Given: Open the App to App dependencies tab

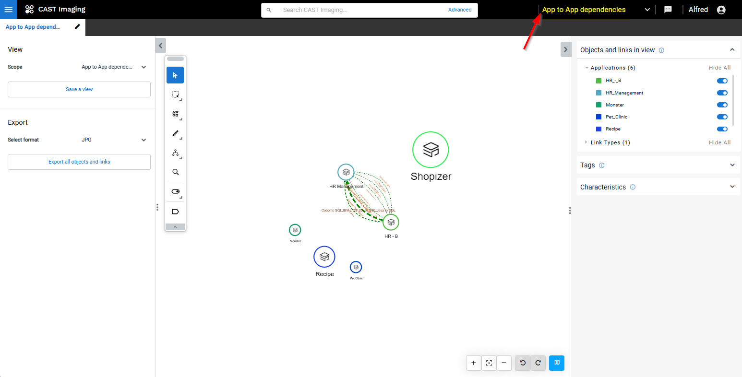Looking at the screenshot, I should pos(33,27).
